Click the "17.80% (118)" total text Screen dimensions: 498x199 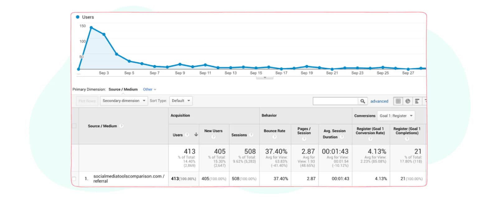pyautogui.click(x=411, y=161)
